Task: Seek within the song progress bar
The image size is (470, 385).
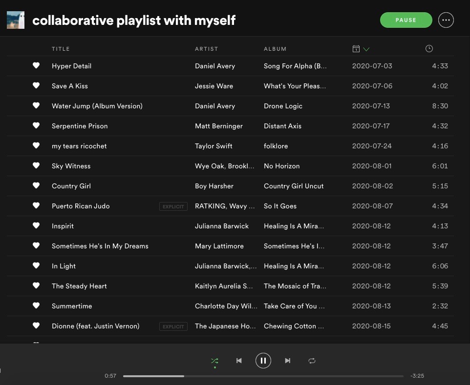Action: [x=263, y=376]
